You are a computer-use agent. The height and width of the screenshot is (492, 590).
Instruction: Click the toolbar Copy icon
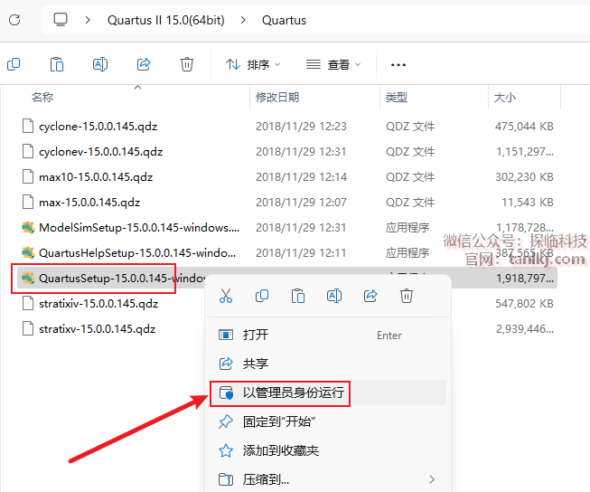(14, 64)
